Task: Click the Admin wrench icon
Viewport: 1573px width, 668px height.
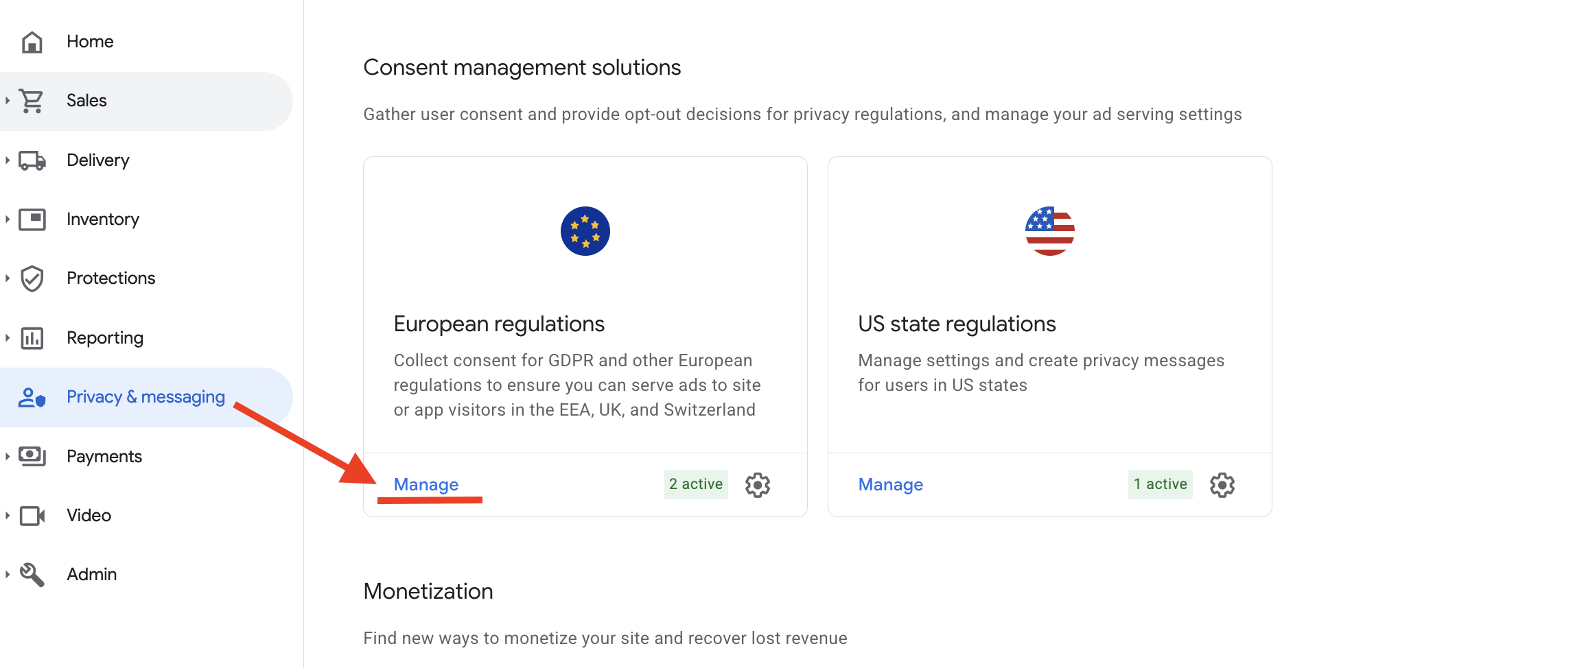Action: [32, 575]
